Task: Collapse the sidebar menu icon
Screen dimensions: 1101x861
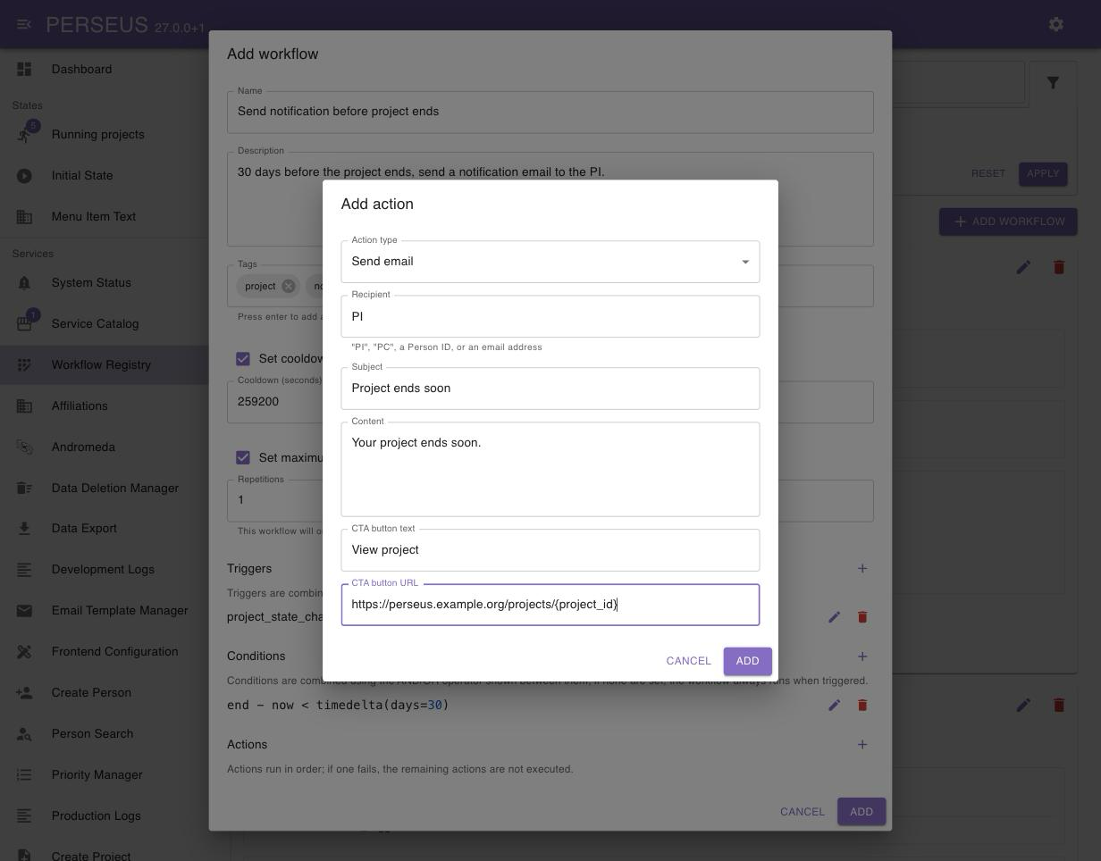Action: click(x=24, y=24)
